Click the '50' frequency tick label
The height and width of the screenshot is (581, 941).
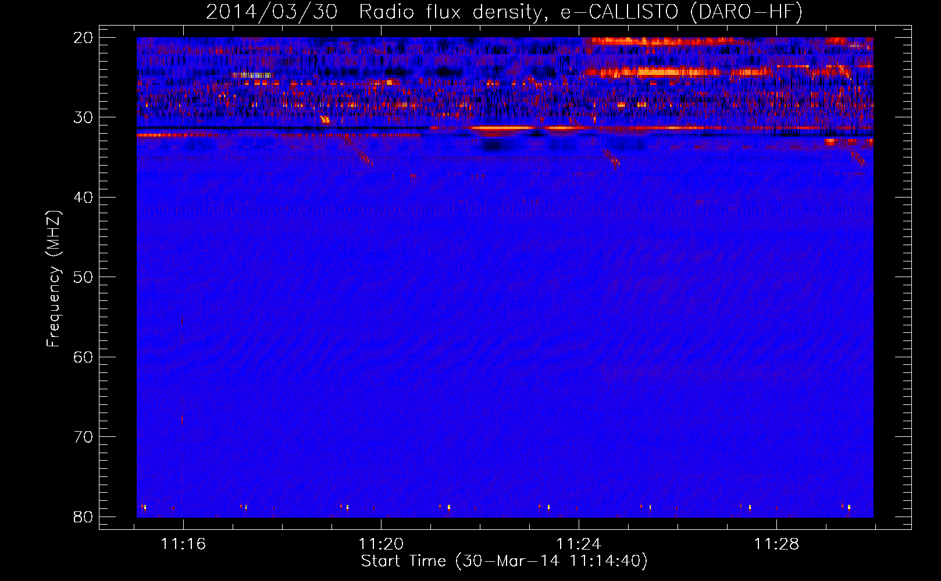point(83,277)
